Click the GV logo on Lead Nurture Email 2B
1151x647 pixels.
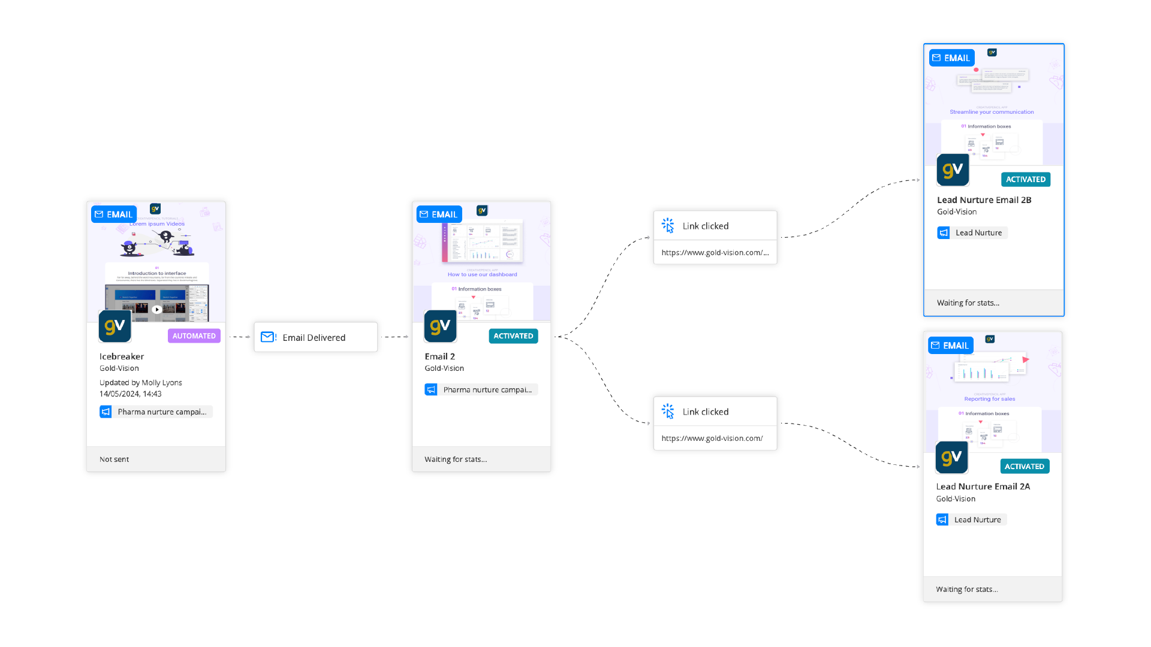[x=953, y=170]
